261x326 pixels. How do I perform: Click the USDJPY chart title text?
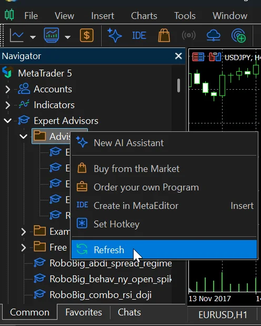pyautogui.click(x=243, y=57)
